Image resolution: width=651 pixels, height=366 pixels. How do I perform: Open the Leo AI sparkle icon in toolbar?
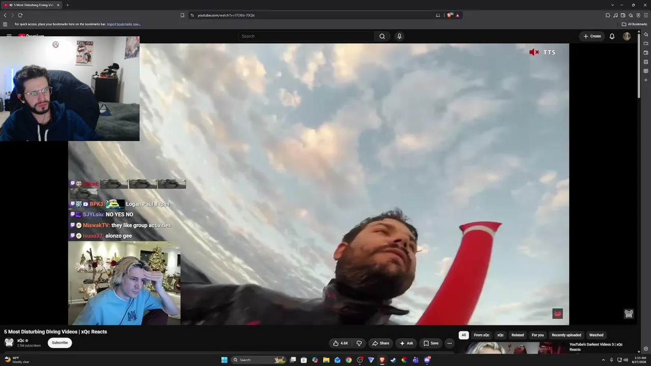pyautogui.click(x=631, y=15)
